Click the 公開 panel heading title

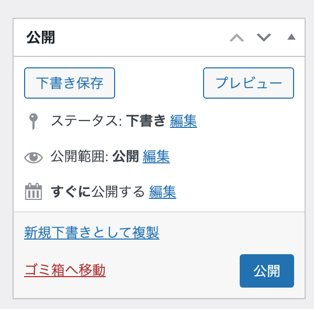coord(41,37)
